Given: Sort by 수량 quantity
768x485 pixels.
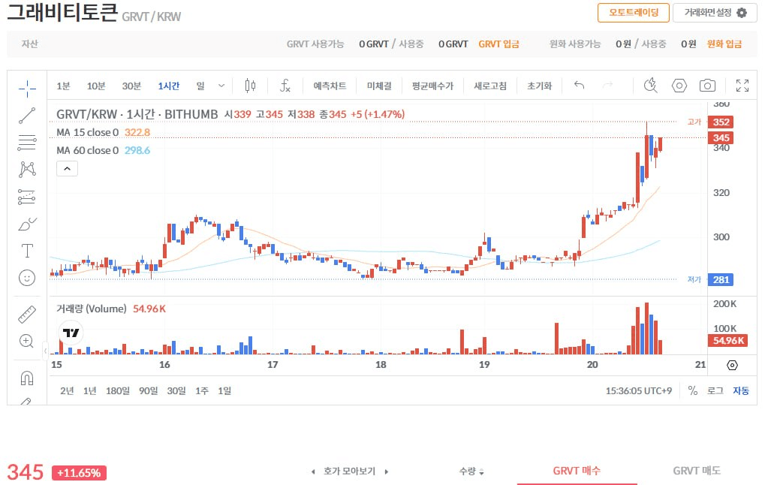Looking at the screenshot, I should [x=471, y=471].
